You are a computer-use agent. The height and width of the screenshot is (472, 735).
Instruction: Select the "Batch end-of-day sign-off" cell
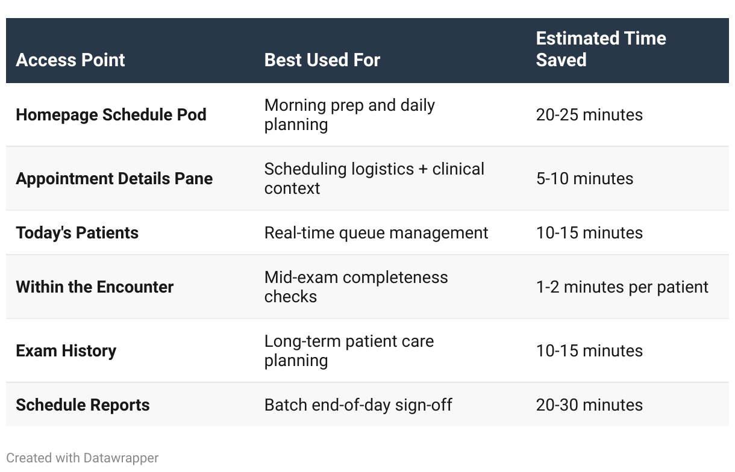[x=358, y=405]
